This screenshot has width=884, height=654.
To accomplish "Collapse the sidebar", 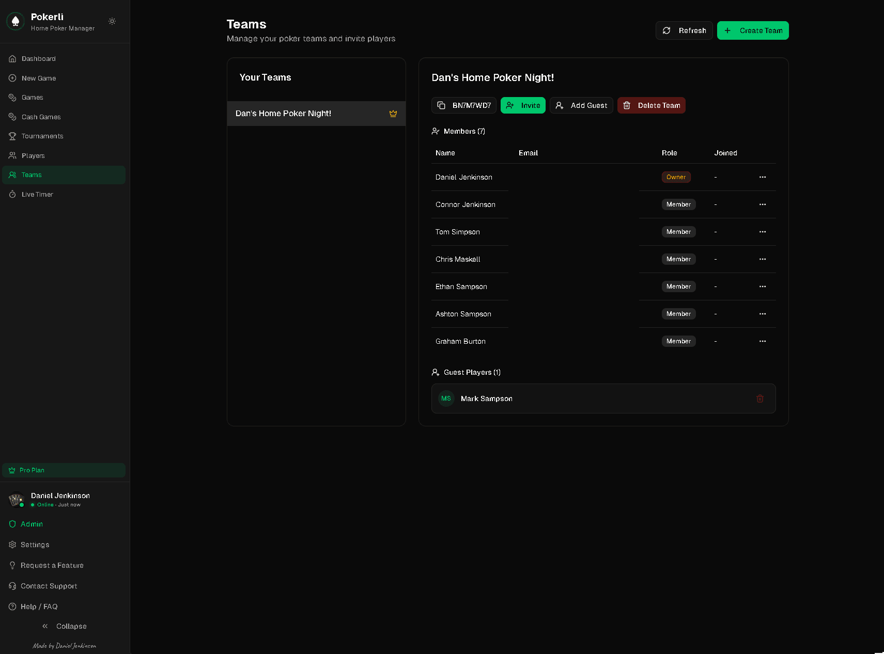I will pos(65,626).
